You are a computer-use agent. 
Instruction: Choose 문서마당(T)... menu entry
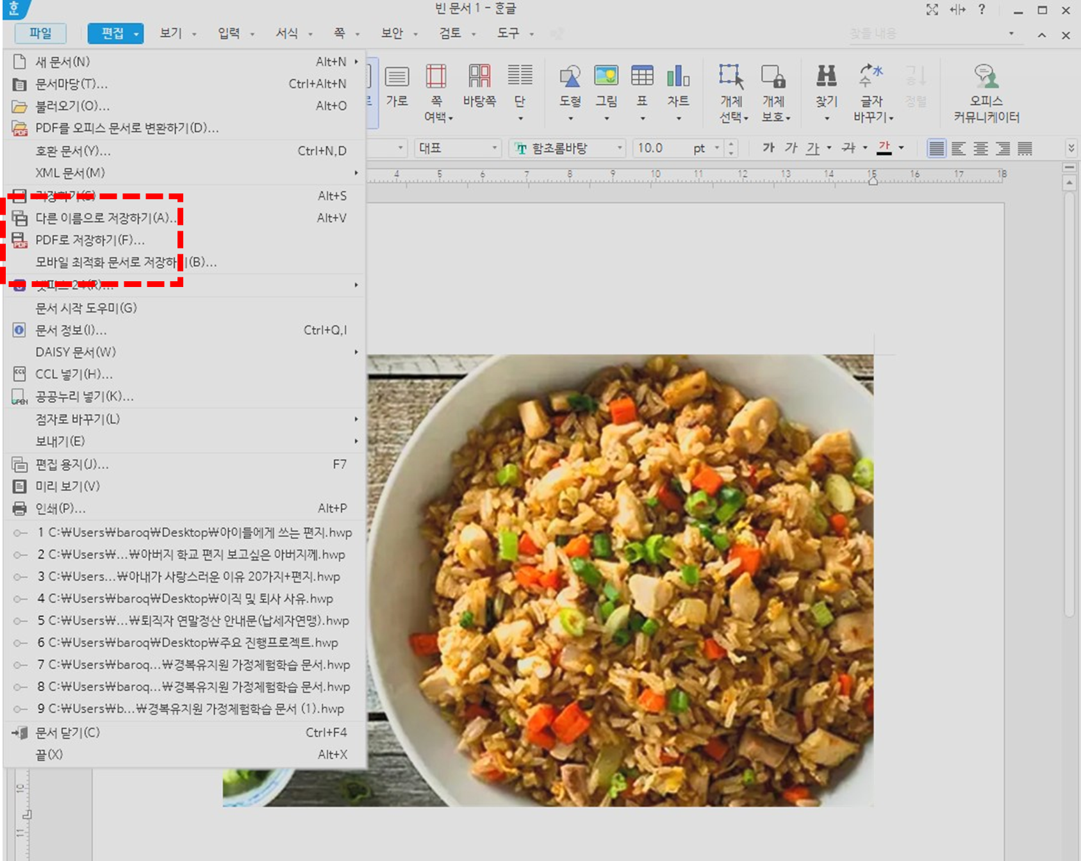(185, 84)
